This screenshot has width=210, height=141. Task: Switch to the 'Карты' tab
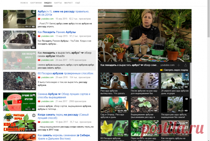58,3
